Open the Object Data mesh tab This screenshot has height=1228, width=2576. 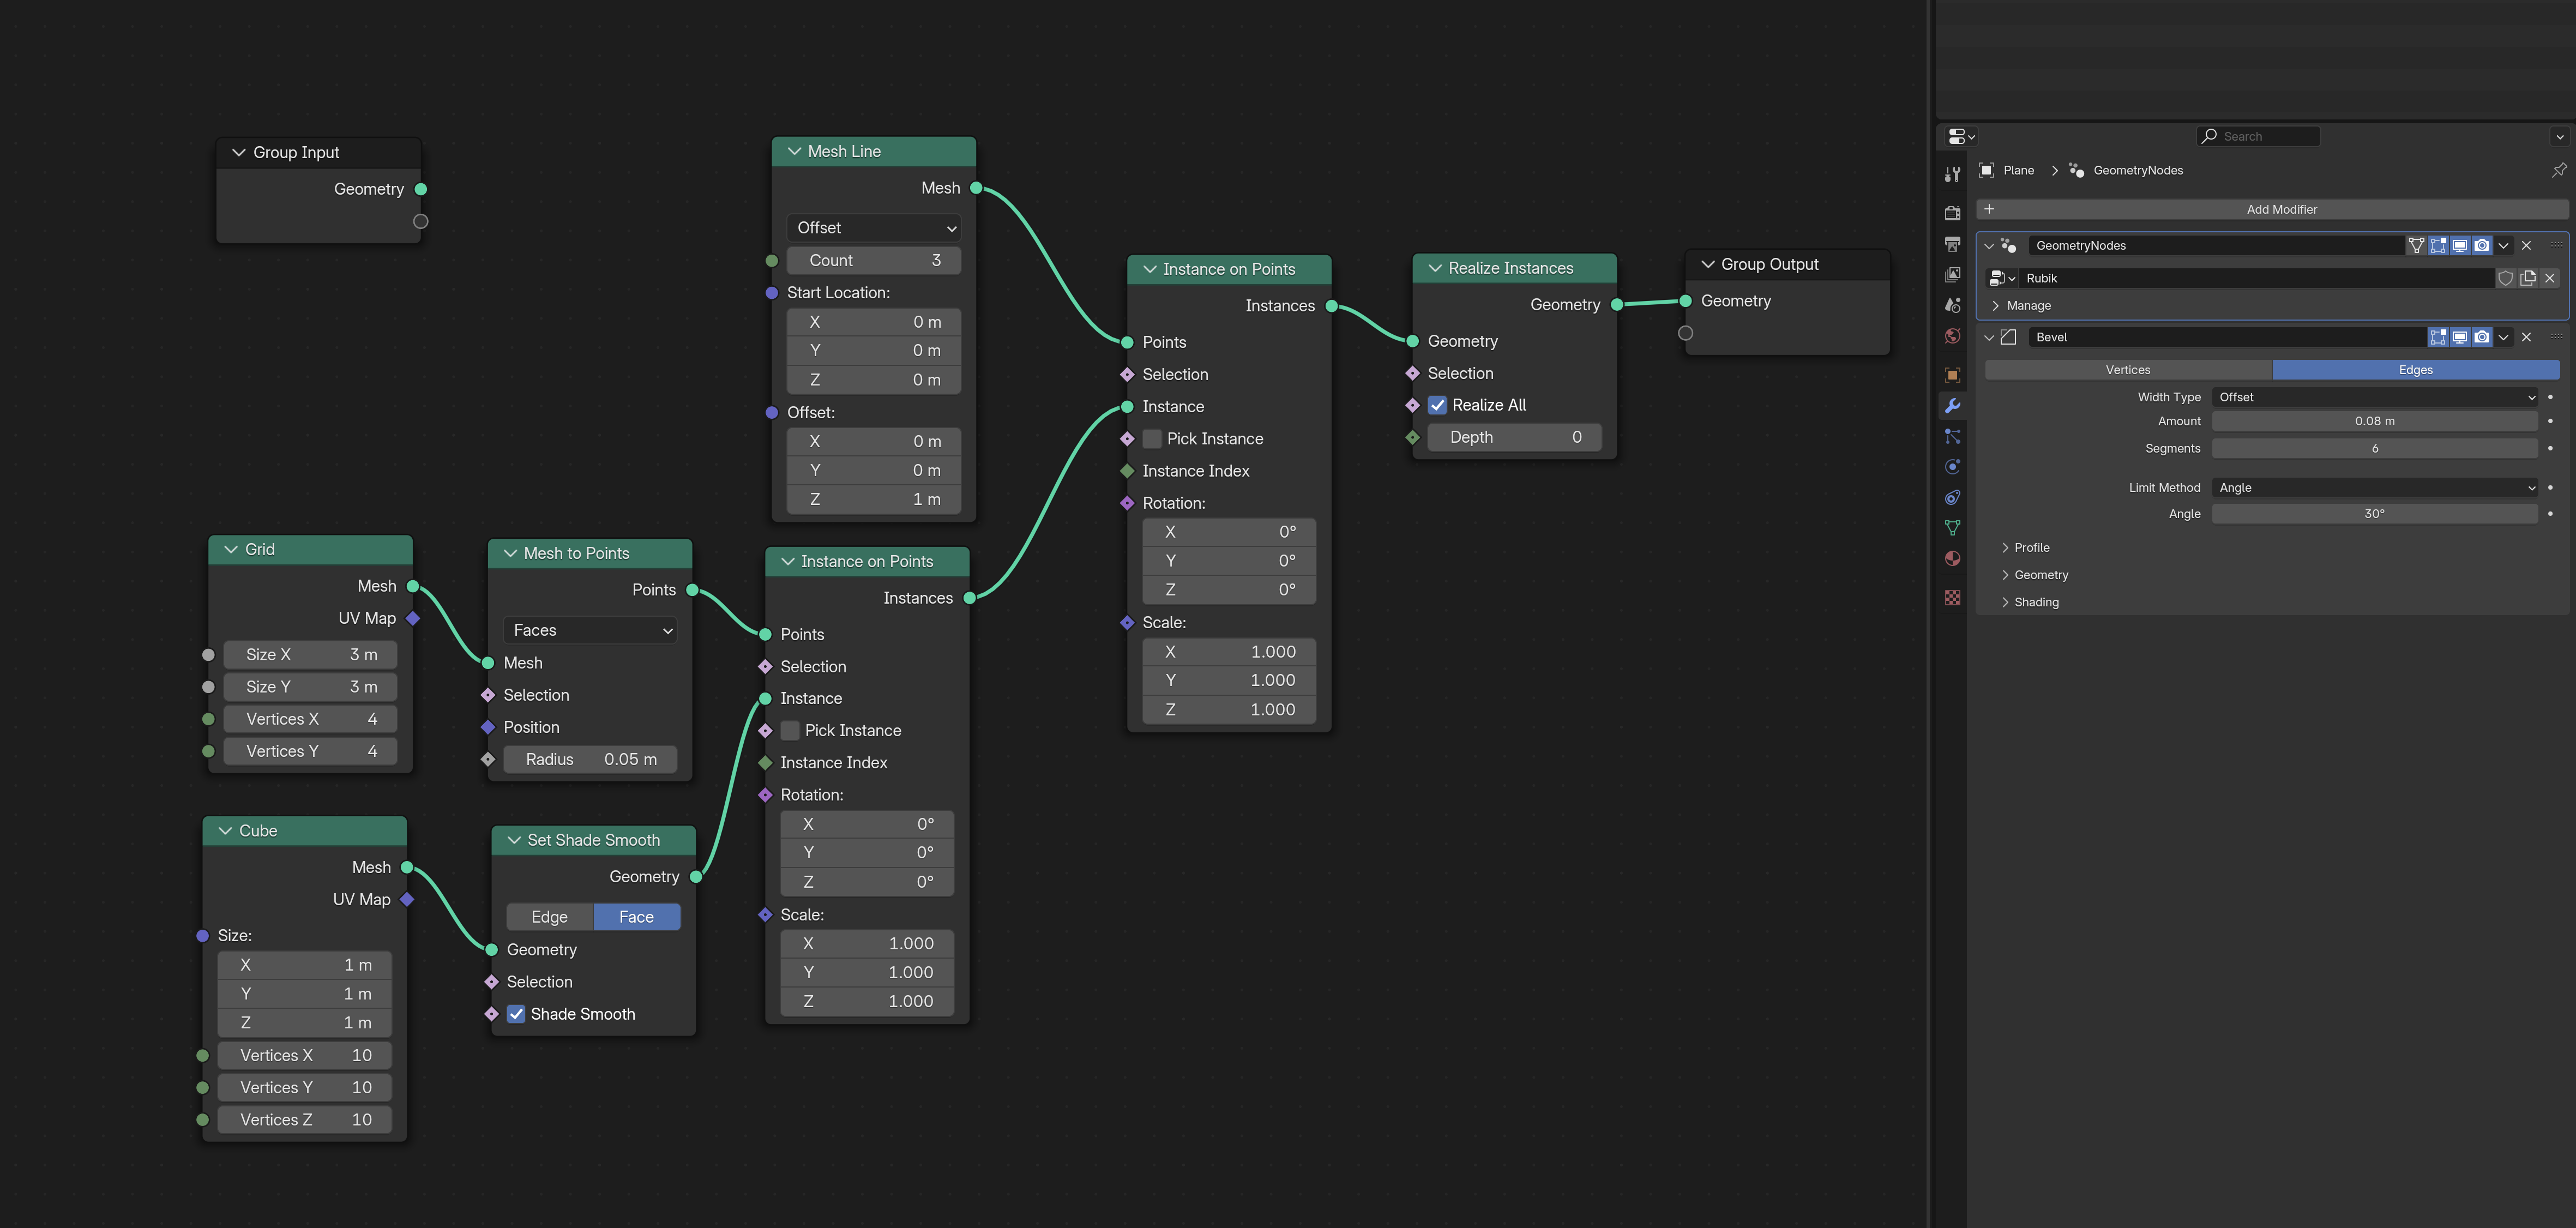(1952, 528)
